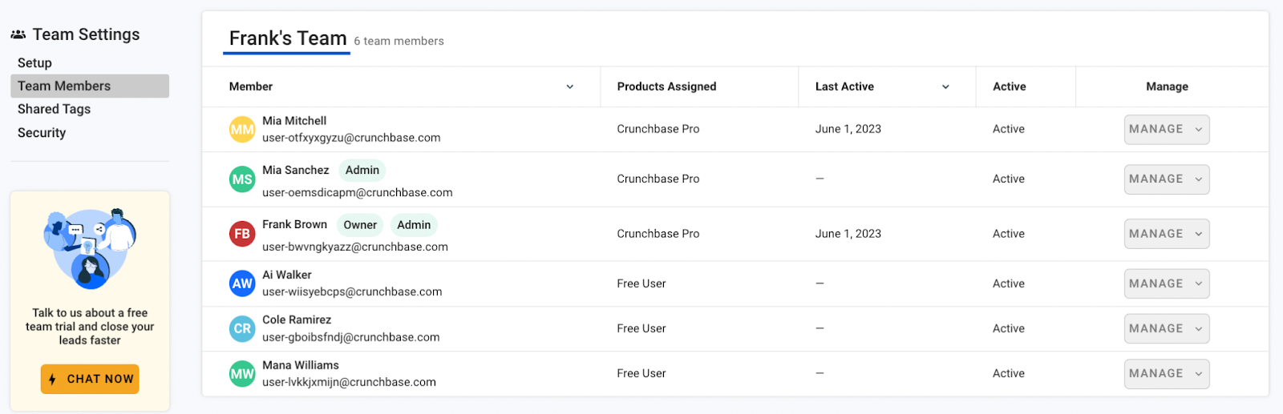
Task: Open Shared Tags settings page
Action: 54,109
